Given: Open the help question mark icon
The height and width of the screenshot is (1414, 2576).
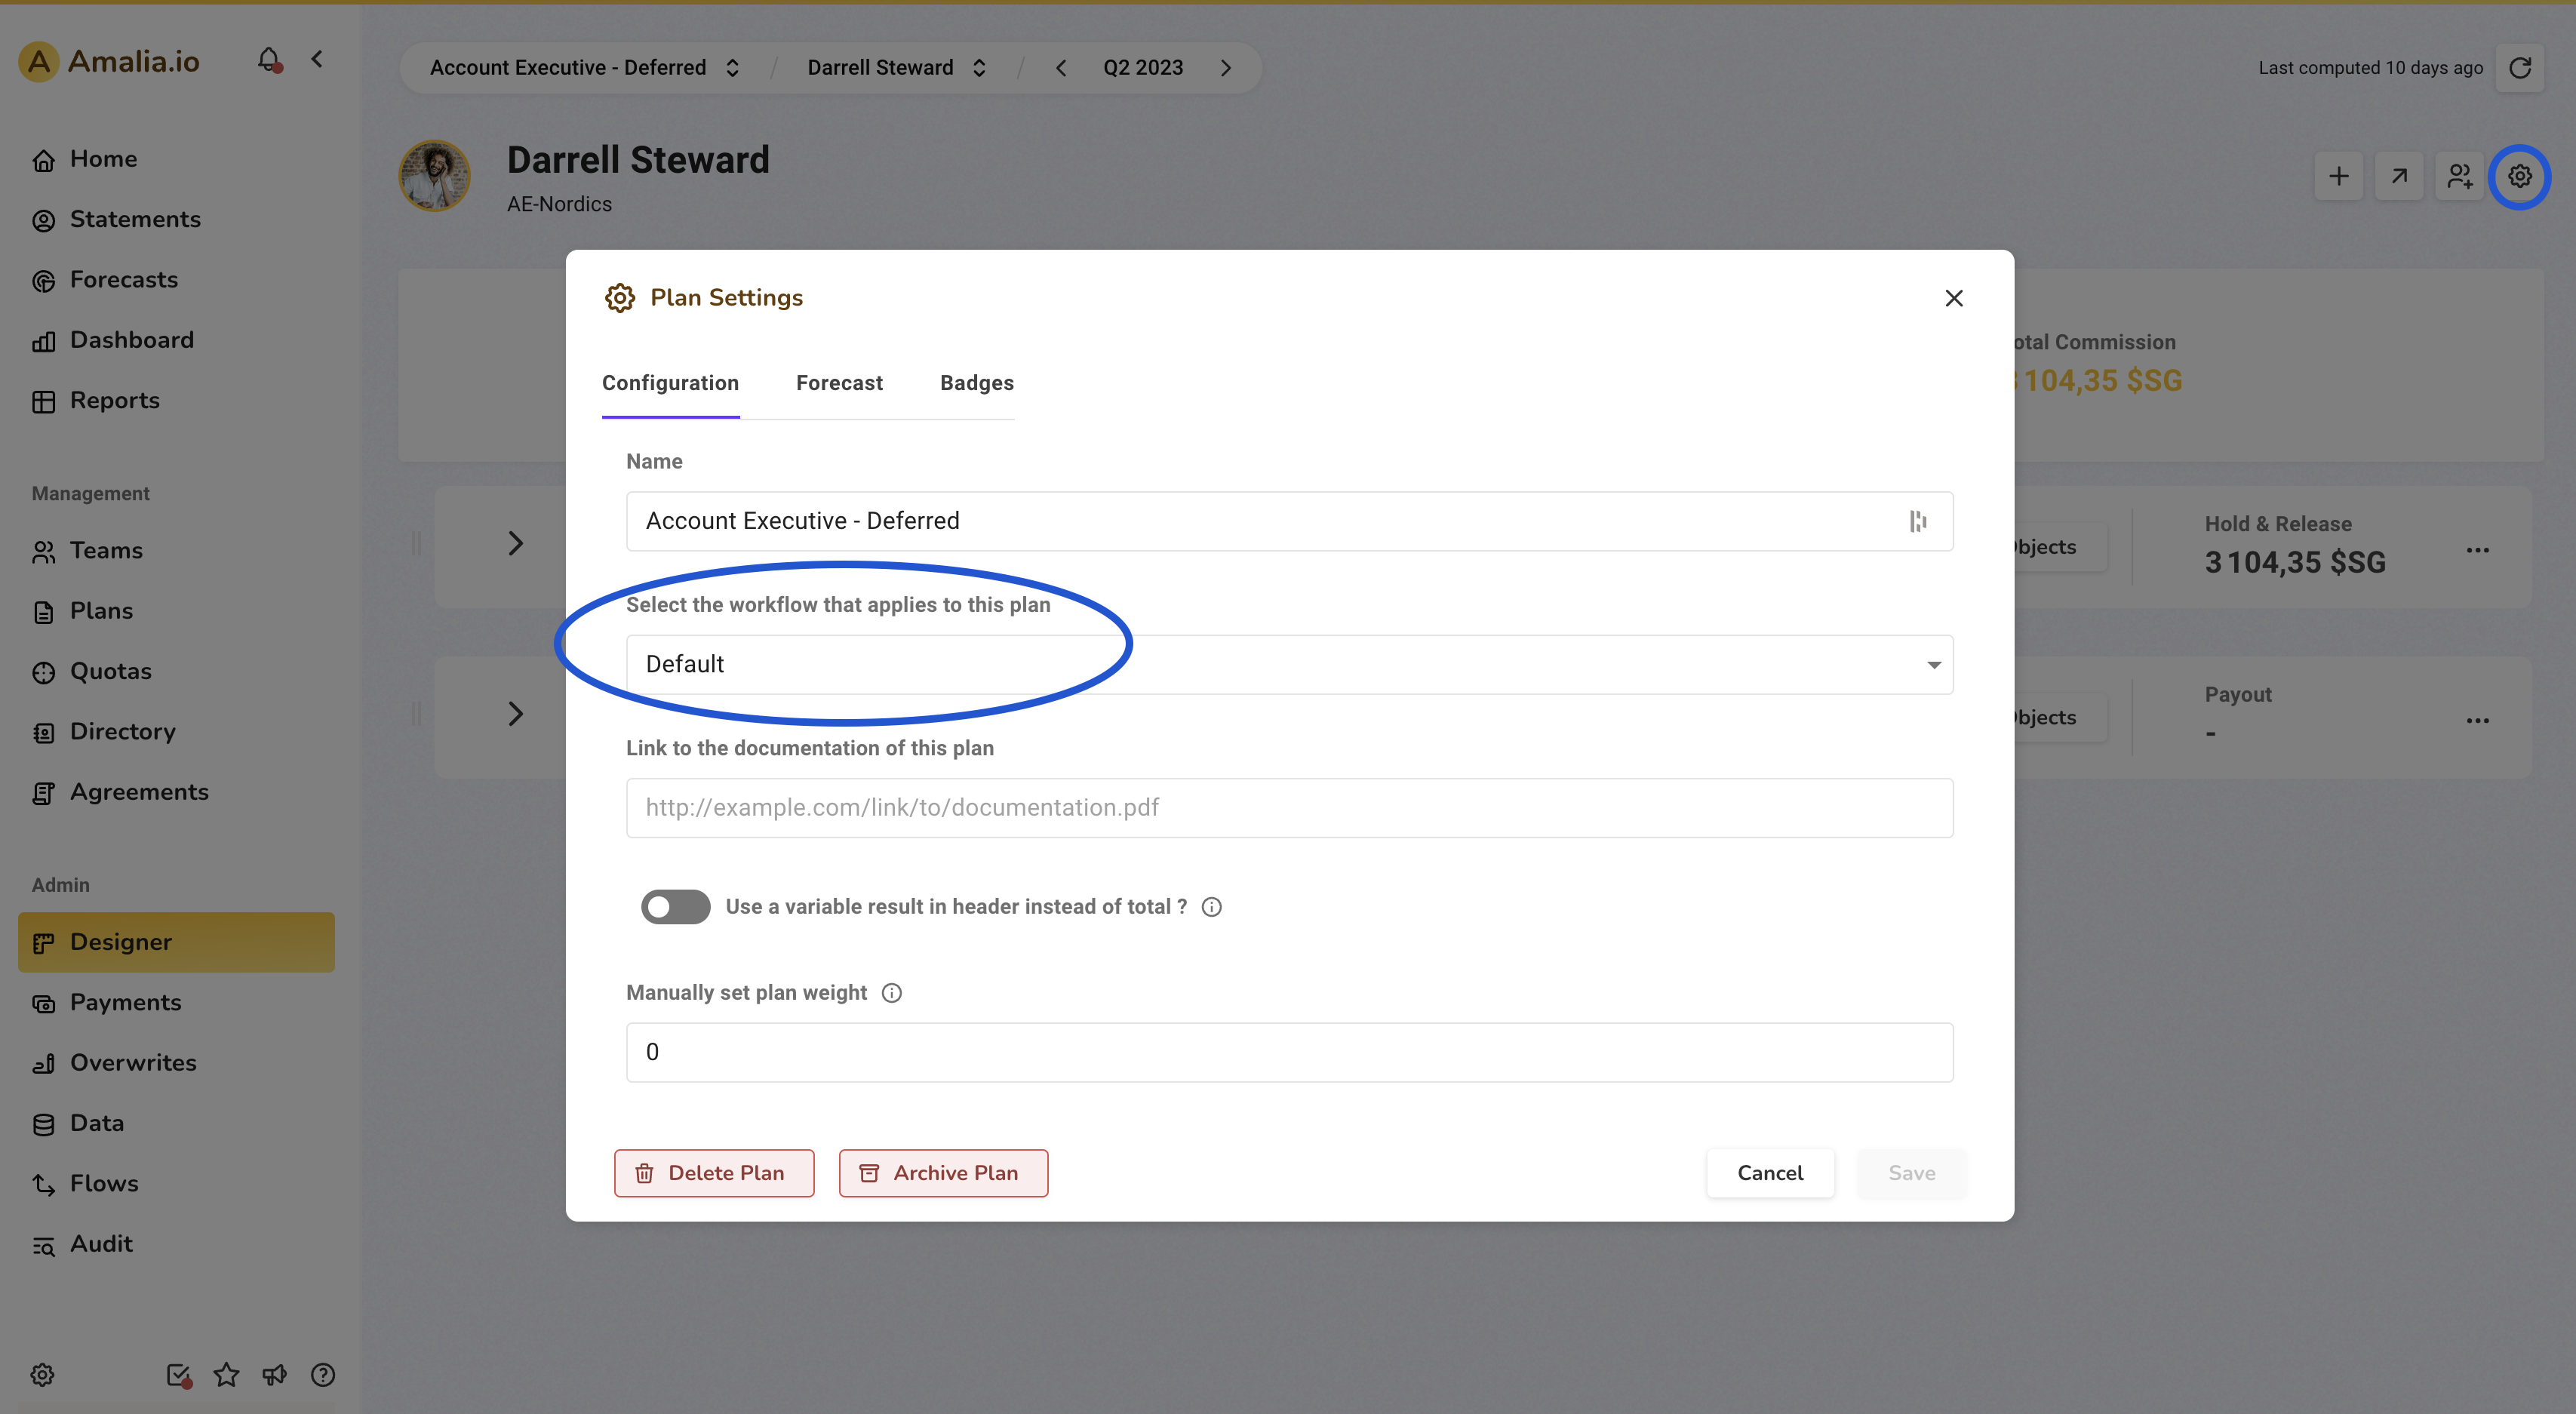Looking at the screenshot, I should pos(322,1375).
